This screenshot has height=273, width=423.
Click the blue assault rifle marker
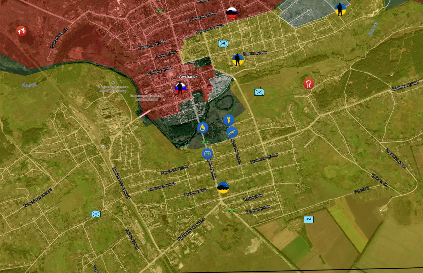tap(232, 132)
